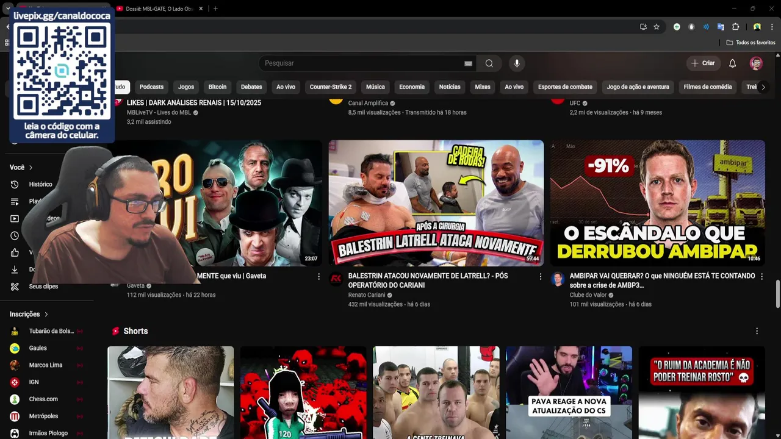Click the downloads arrow icon in sidebar
The width and height of the screenshot is (781, 439).
pyautogui.click(x=15, y=269)
